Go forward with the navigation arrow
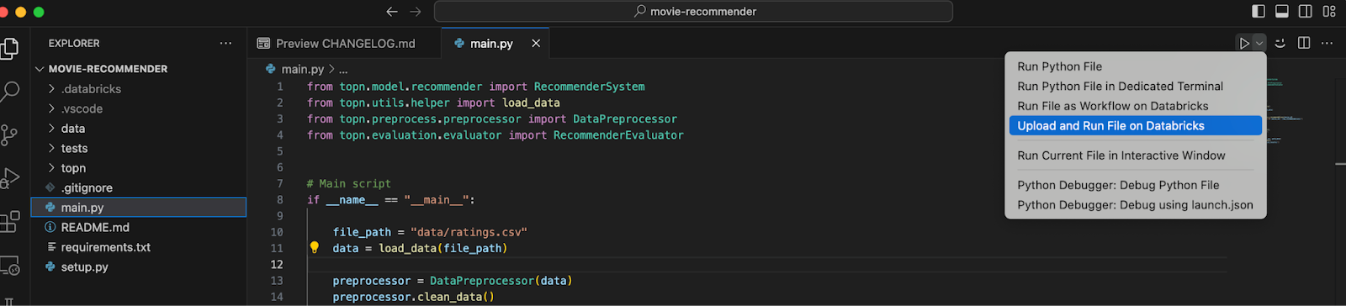Image resolution: width=1346 pixels, height=306 pixels. tap(415, 11)
